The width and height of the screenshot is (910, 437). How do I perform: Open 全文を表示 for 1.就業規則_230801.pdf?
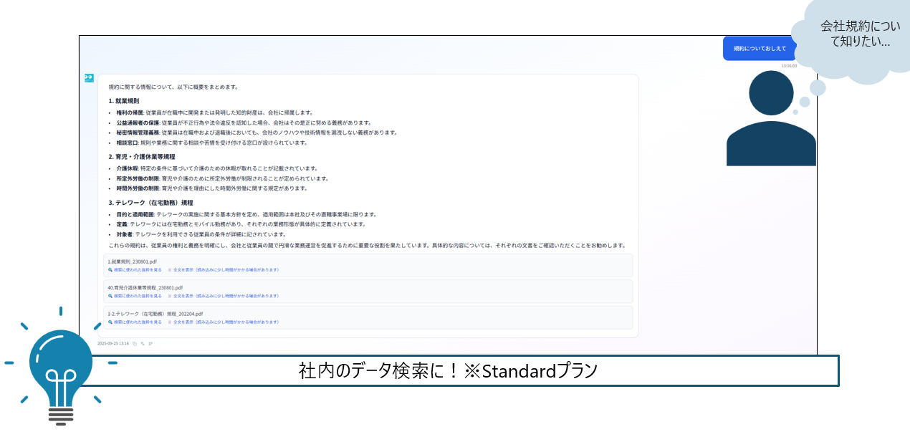click(x=225, y=270)
